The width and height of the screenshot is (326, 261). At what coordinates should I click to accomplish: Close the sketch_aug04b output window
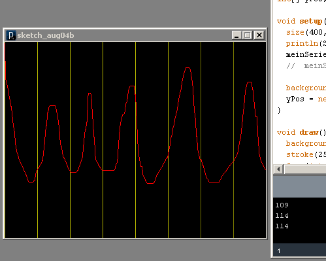coord(259,35)
